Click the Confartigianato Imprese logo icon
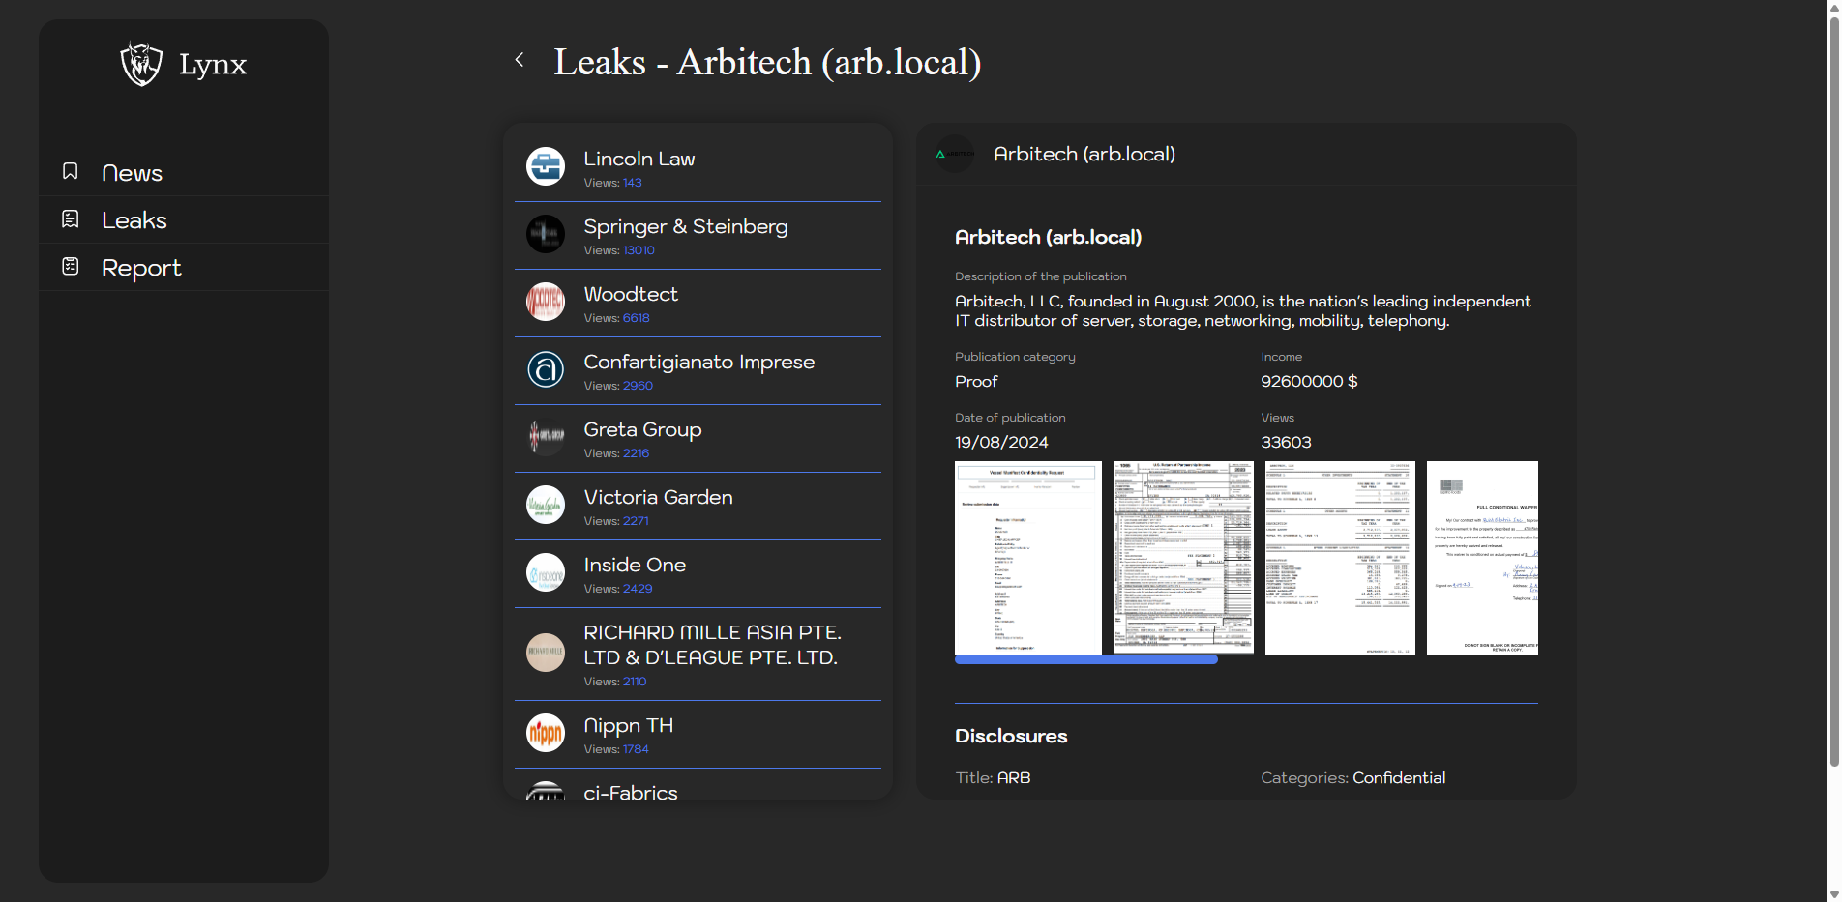The height and width of the screenshot is (902, 1842). [x=546, y=369]
